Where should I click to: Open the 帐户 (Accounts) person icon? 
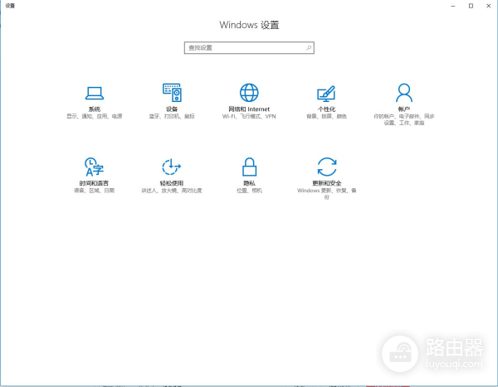pyautogui.click(x=404, y=92)
